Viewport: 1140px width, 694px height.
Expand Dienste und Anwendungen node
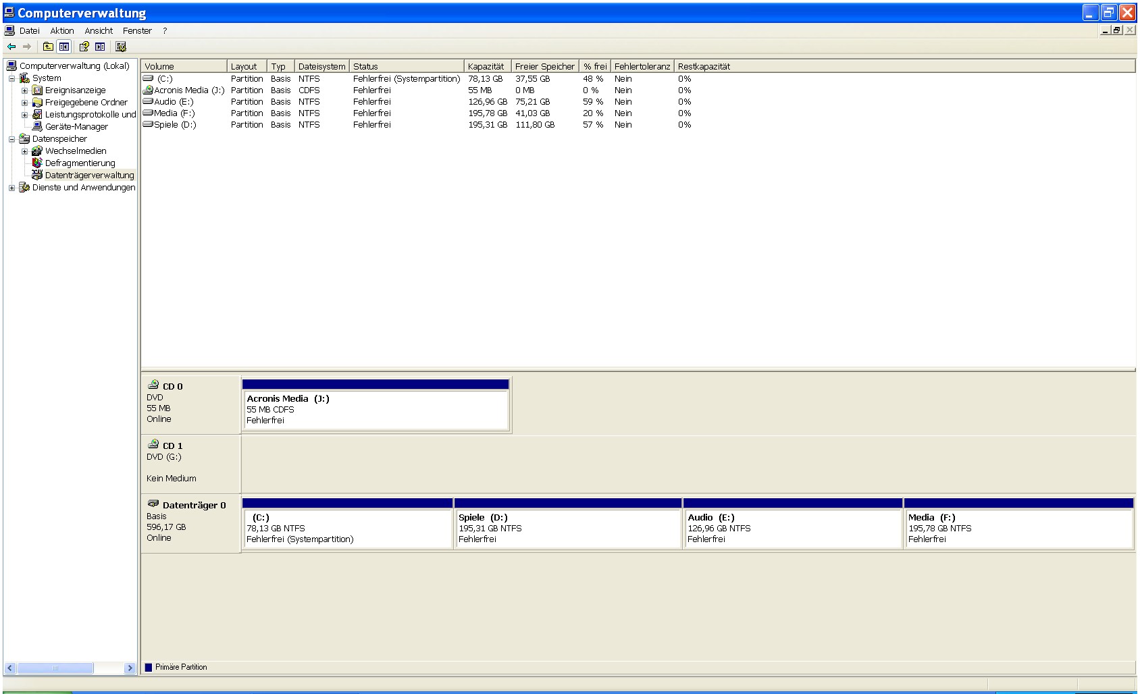point(11,188)
